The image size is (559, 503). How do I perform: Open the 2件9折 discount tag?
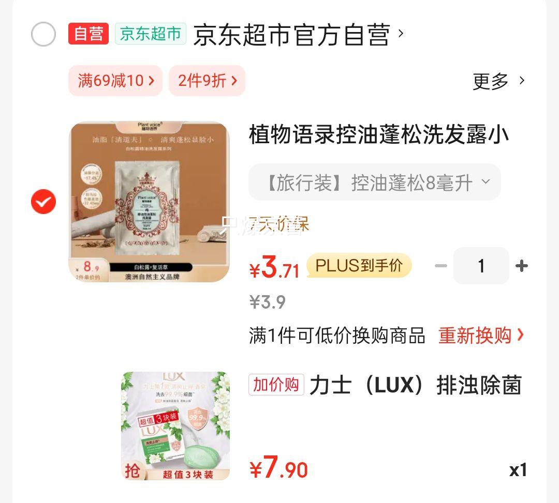[x=207, y=81]
